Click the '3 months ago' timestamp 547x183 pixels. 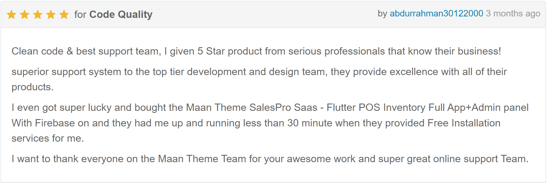click(x=513, y=13)
